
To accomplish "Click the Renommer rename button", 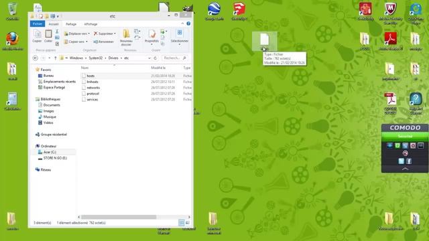I will point(103,42).
